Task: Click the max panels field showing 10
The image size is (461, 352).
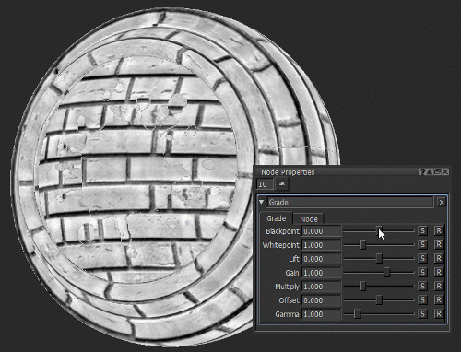Action: (265, 184)
